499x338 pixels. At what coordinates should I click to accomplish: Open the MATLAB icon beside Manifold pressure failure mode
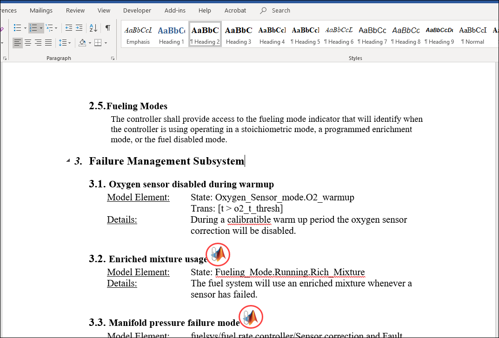(x=251, y=317)
